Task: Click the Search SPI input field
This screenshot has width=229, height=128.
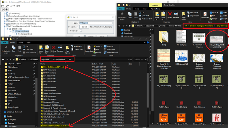Action: pos(140,60)
